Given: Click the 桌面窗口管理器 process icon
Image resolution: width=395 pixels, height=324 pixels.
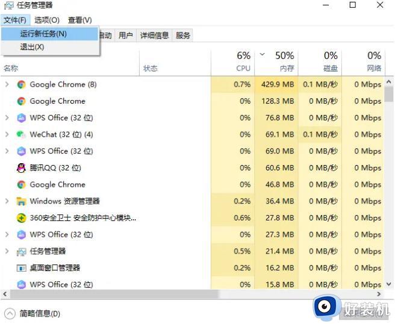Looking at the screenshot, I should [x=22, y=268].
